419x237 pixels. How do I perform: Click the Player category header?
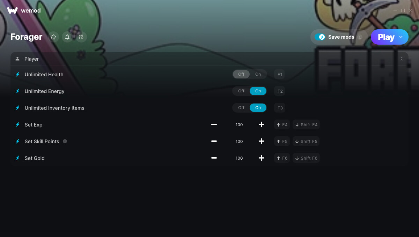209,59
